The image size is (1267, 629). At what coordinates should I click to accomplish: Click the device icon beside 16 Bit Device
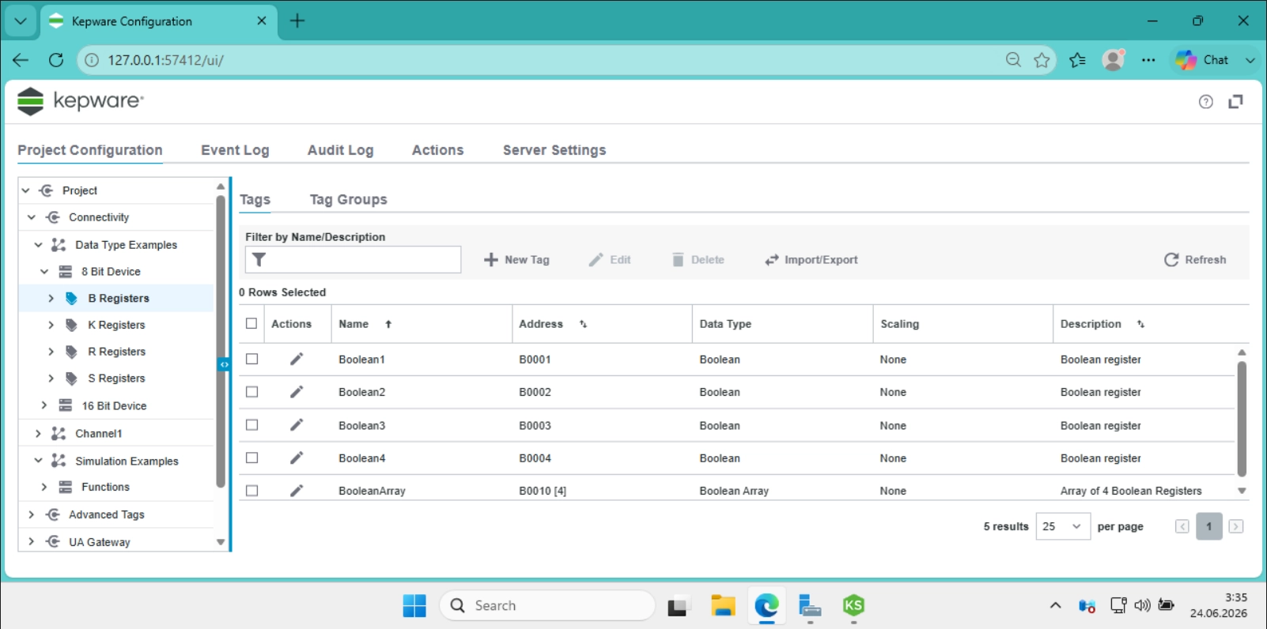66,405
